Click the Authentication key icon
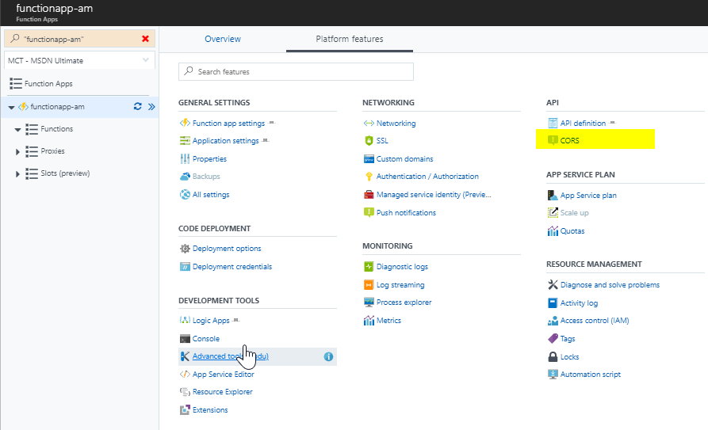The width and height of the screenshot is (708, 430). point(369,177)
